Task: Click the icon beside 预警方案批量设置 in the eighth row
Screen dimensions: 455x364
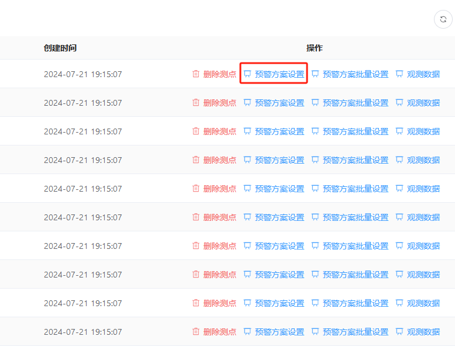Action: pyautogui.click(x=315, y=275)
